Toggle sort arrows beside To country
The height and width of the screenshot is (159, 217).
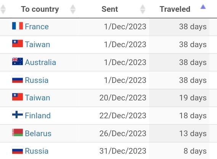tap(73, 9)
